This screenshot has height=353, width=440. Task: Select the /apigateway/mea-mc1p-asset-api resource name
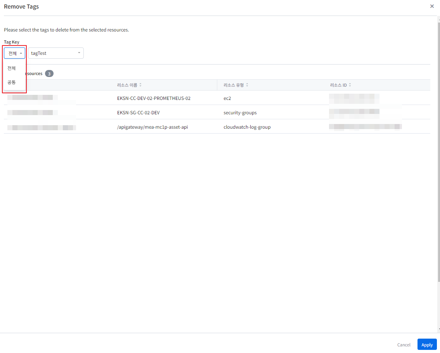152,127
